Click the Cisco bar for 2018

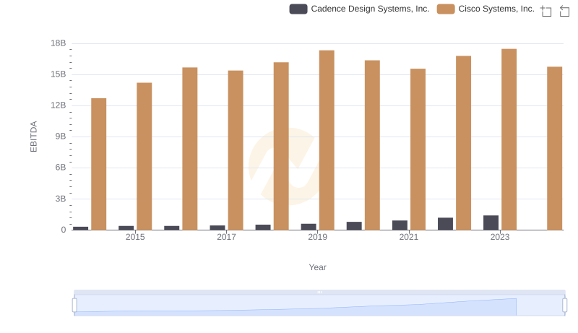(281, 146)
